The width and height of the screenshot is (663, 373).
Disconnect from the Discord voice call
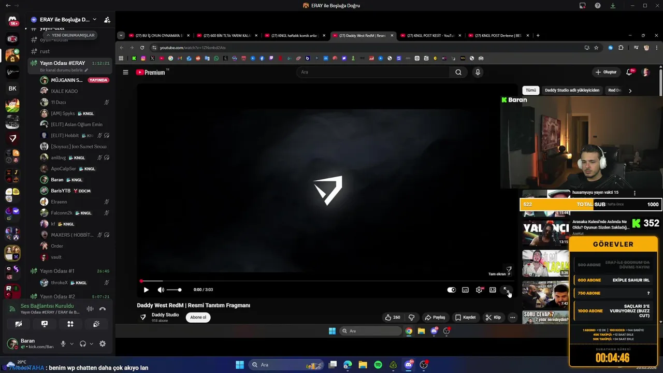(x=103, y=309)
